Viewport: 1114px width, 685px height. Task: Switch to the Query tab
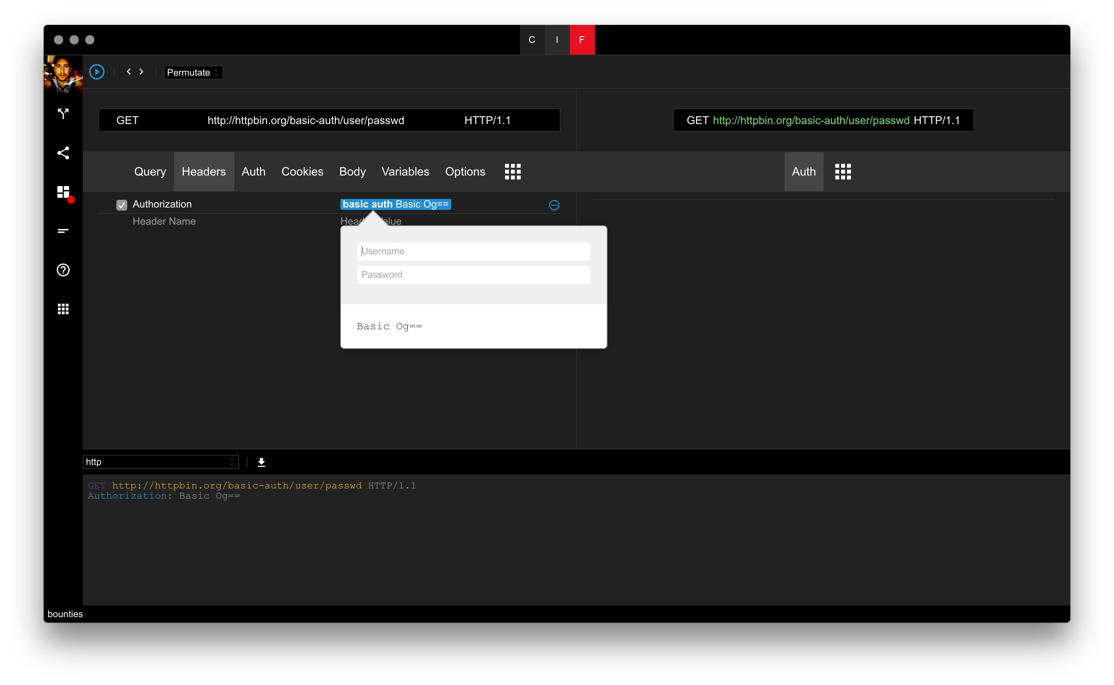(x=150, y=172)
